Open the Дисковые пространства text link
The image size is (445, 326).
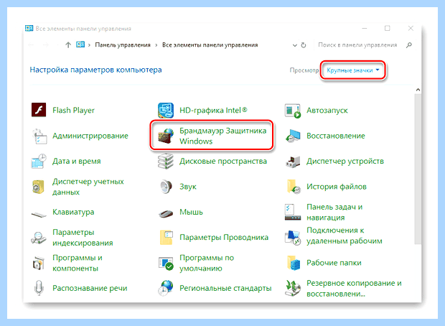click(223, 162)
